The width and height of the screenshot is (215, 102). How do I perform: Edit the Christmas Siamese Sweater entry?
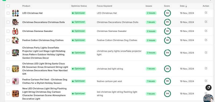(x=206, y=31)
